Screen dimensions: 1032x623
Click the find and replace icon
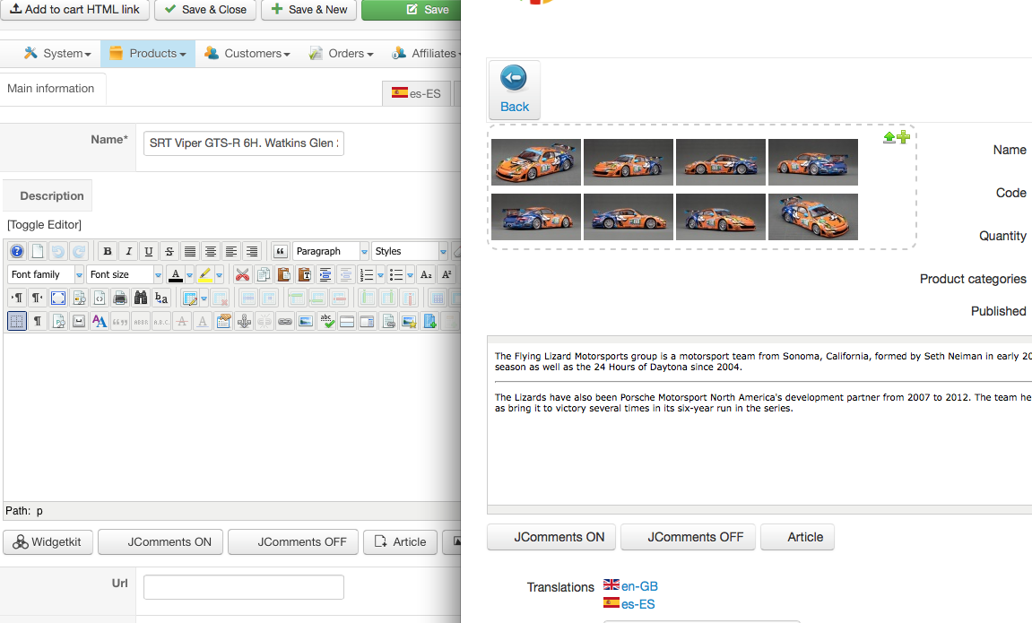tap(161, 298)
